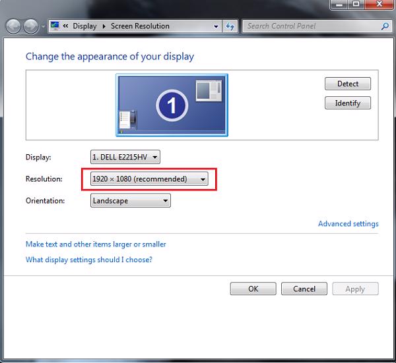Refresh the Screen Resolution page

click(x=230, y=26)
